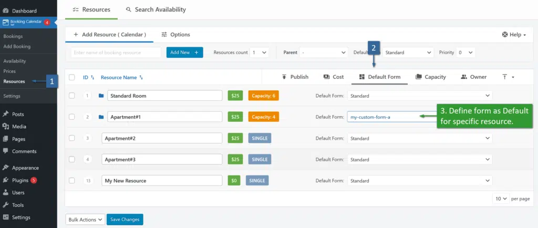The height and width of the screenshot is (228, 538).
Task: Select the Add Resource ( Calendar ) tab
Action: pyautogui.click(x=109, y=34)
